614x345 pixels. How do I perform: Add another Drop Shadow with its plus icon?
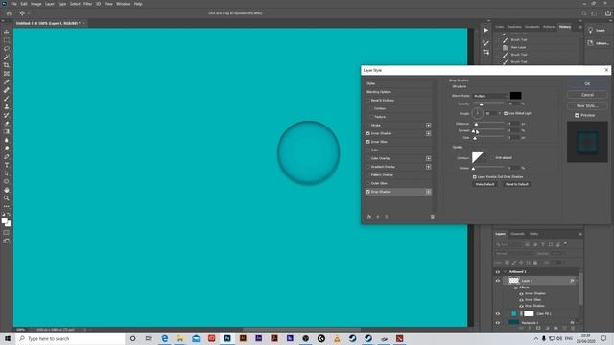pyautogui.click(x=429, y=192)
